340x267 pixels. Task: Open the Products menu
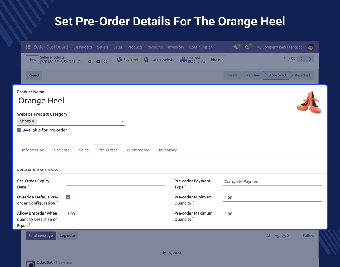(x=135, y=47)
